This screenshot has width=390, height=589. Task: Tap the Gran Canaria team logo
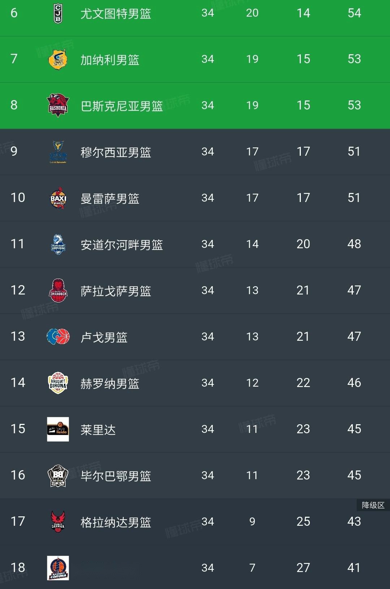coord(58,59)
